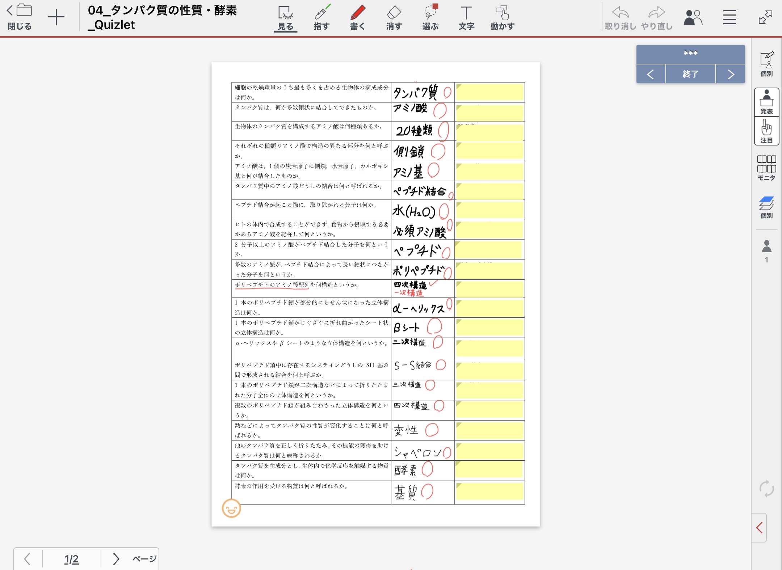Screen dimensions: 782x570
Task: Select the 動かす move tool
Action: click(x=502, y=17)
